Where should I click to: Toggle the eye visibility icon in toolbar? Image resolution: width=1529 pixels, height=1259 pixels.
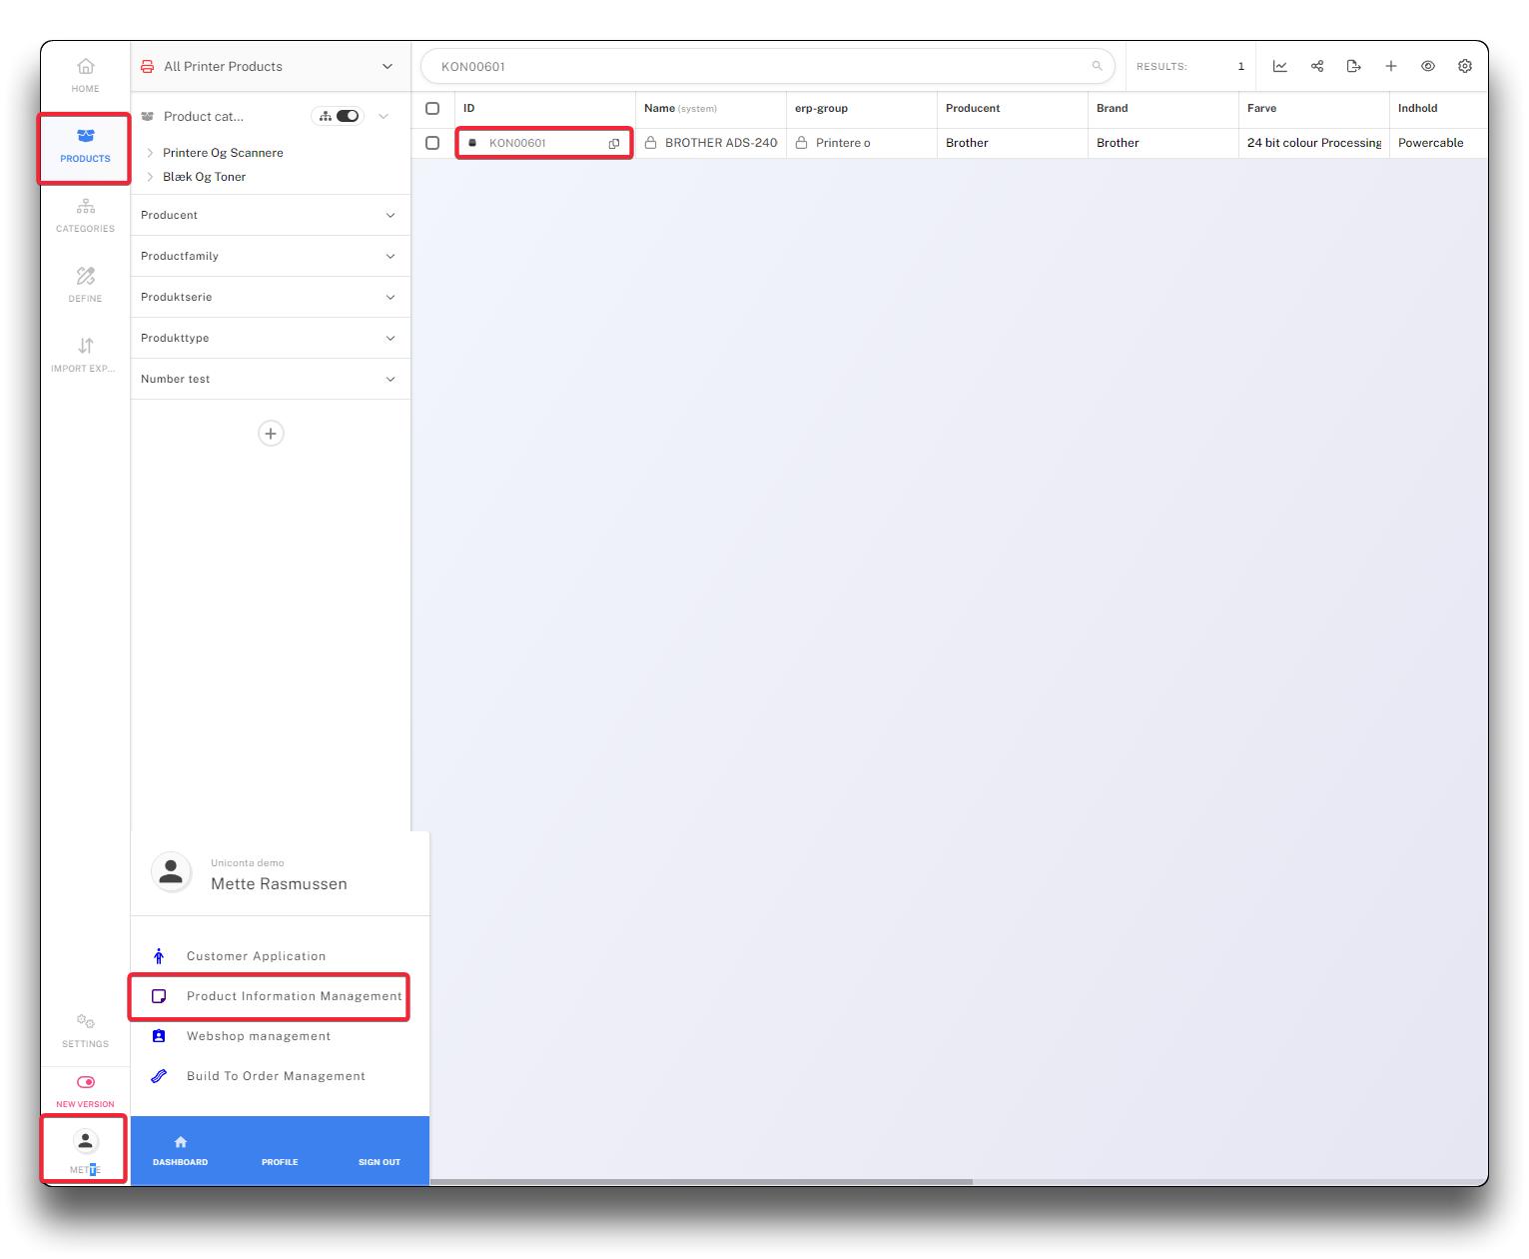[1428, 66]
